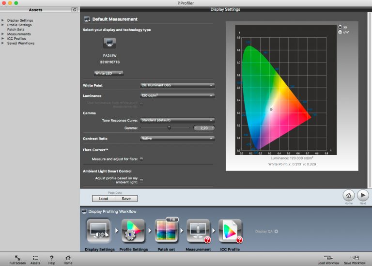Open the Patch set workflow icon
This screenshot has width=372, height=266.
coord(166,231)
